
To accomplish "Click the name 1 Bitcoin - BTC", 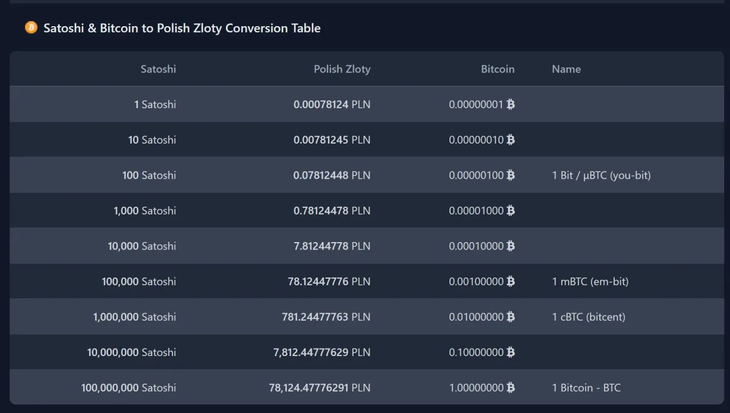I will click(x=586, y=387).
